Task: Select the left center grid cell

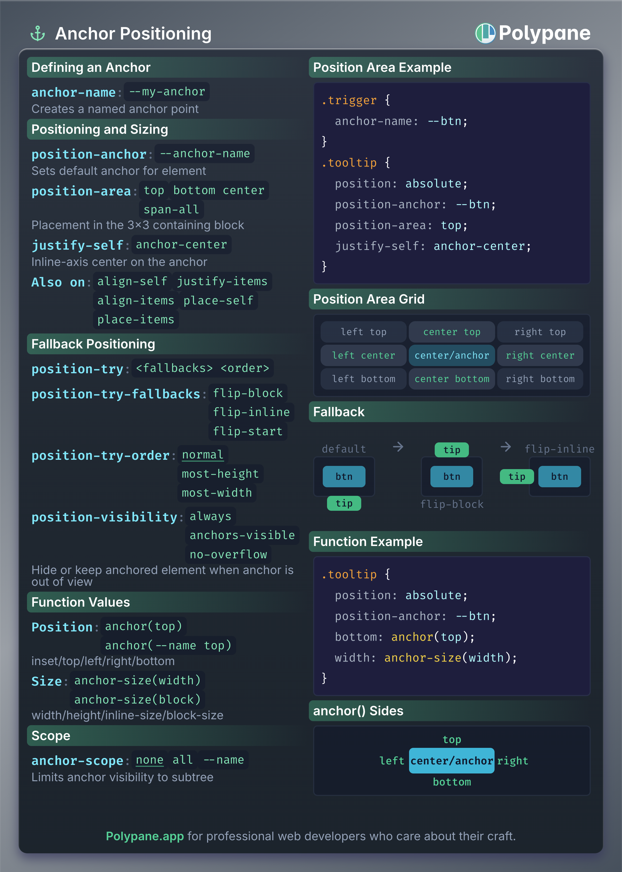Action: pos(363,355)
